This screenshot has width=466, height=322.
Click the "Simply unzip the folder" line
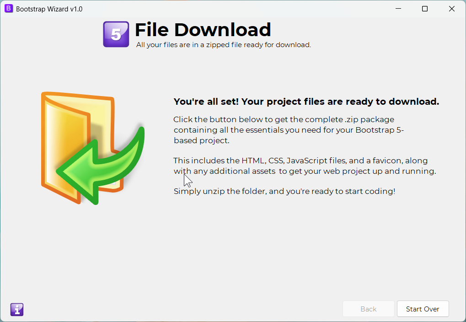(284, 191)
